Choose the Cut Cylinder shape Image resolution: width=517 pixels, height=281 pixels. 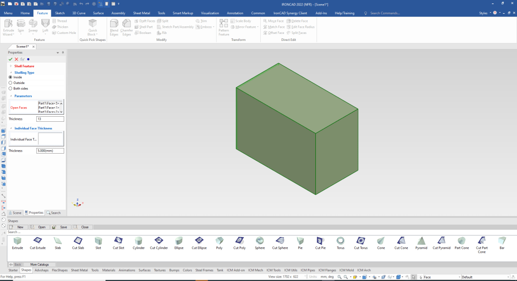coord(158,241)
